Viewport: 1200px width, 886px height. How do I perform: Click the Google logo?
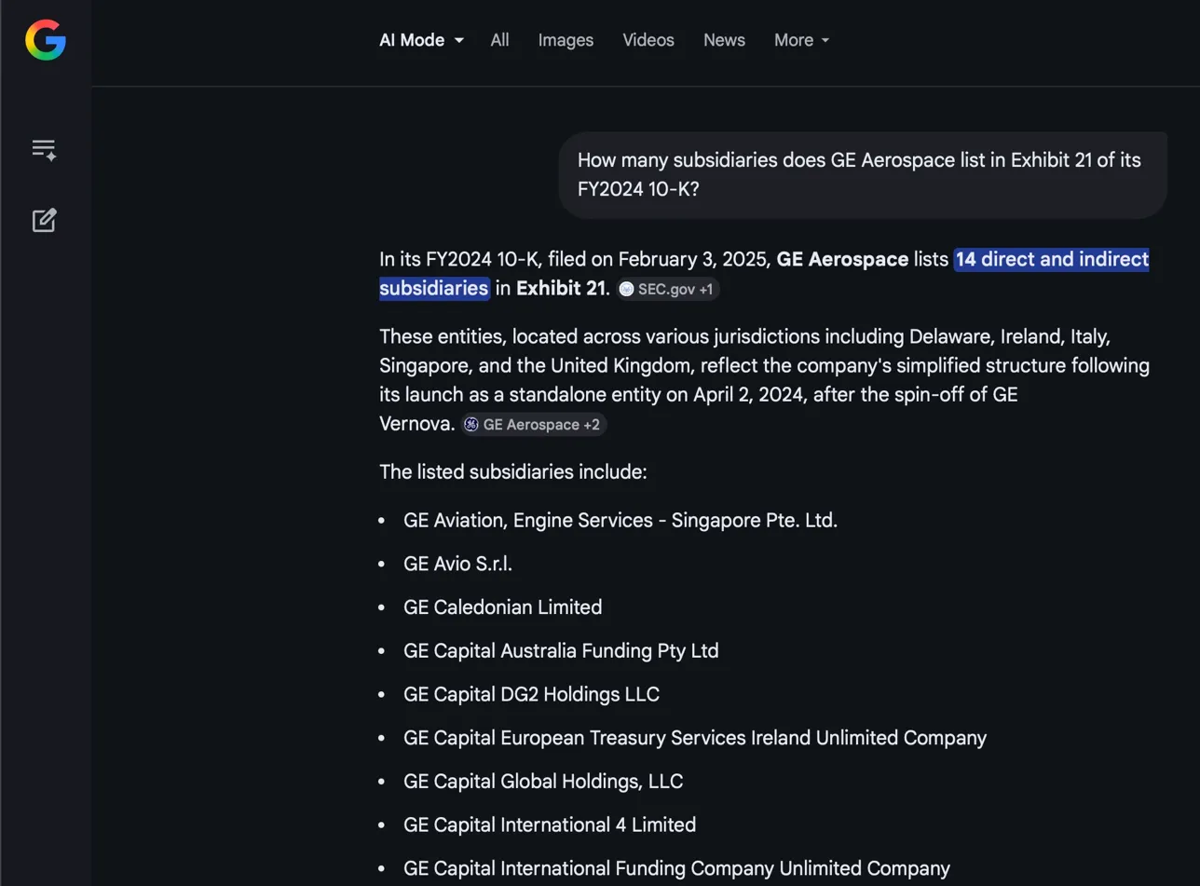[44, 40]
